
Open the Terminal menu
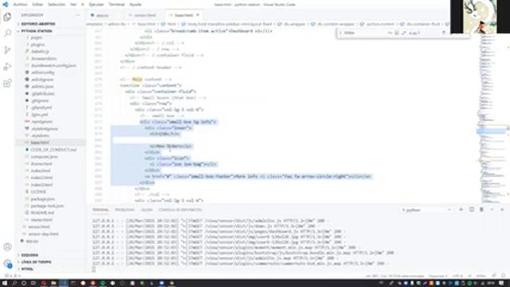116,5
